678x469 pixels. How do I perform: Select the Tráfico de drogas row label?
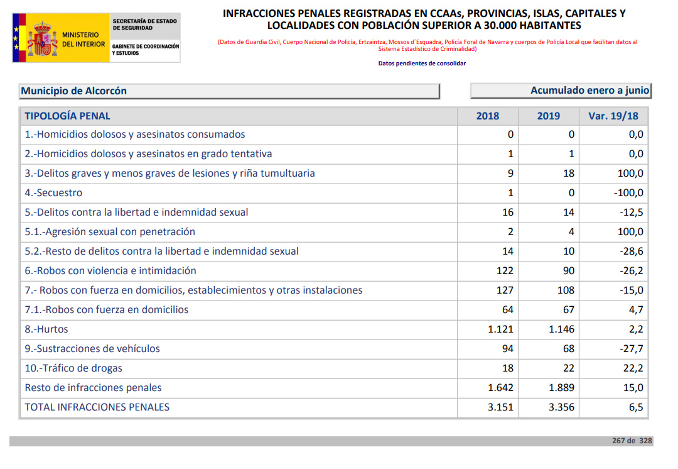point(73,368)
